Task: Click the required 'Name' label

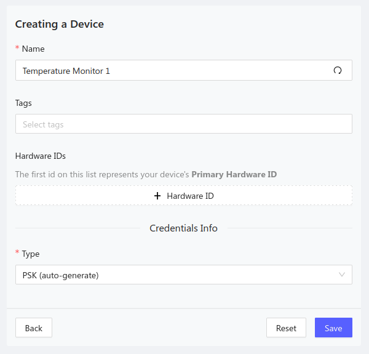Action: 33,49
